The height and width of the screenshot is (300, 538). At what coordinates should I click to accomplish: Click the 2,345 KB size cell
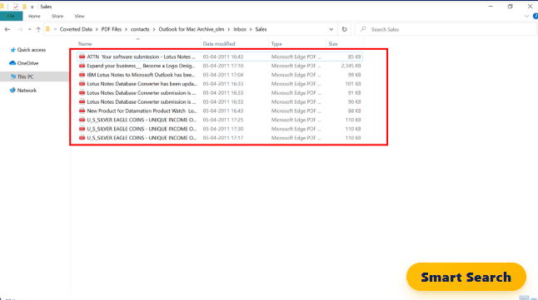(x=351, y=66)
